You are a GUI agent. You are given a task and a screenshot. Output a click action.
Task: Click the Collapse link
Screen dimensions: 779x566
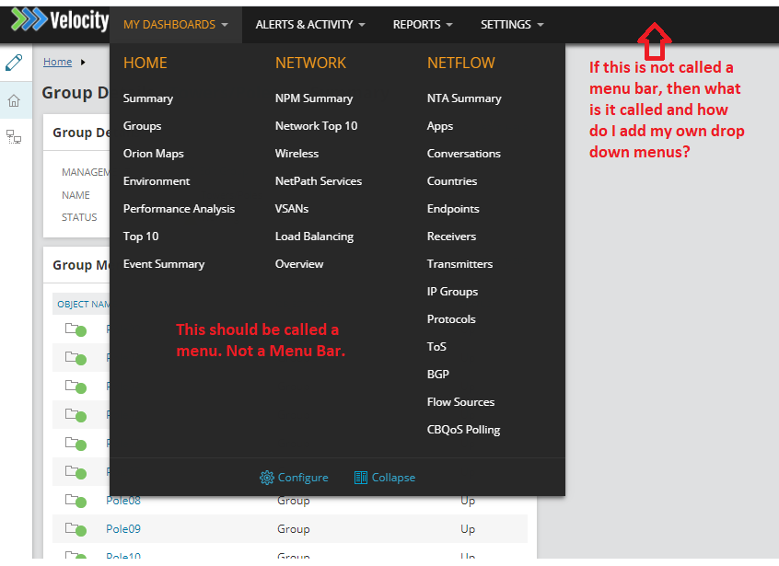click(393, 478)
